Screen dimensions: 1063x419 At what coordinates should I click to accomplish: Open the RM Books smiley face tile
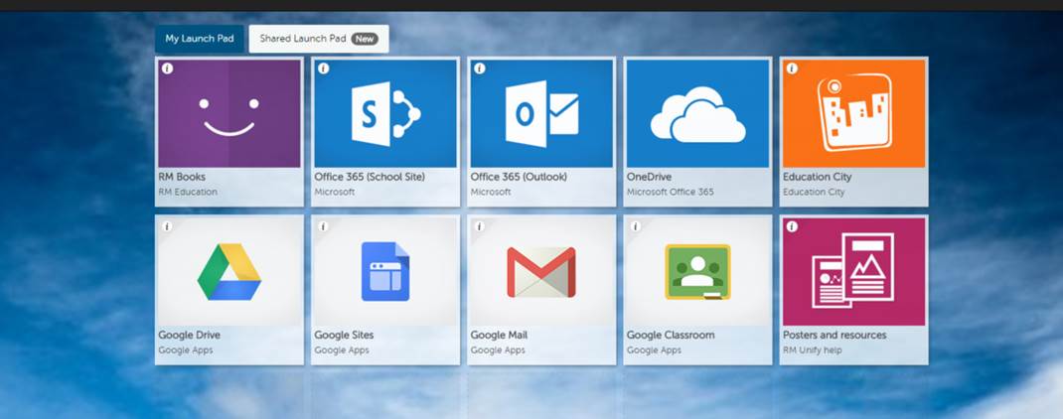pos(229,113)
